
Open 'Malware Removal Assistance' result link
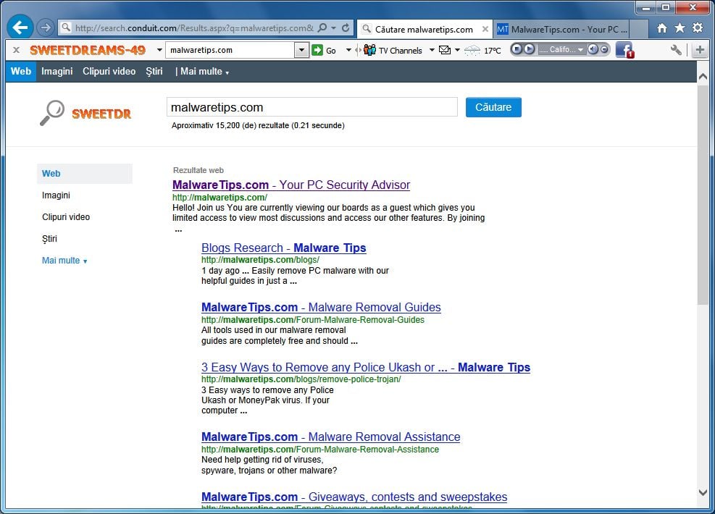pyautogui.click(x=330, y=437)
